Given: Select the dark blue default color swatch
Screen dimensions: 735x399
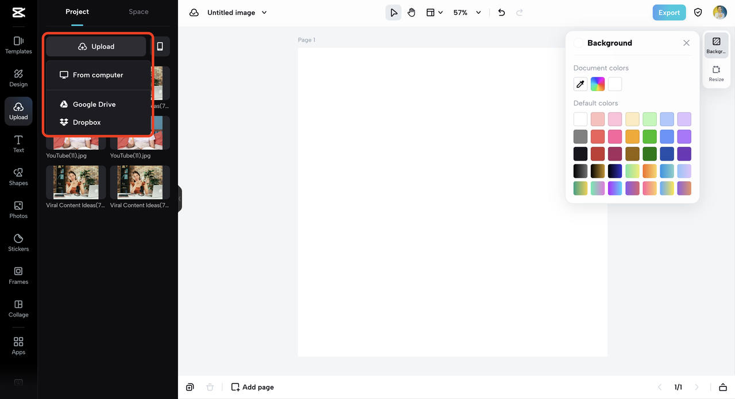Looking at the screenshot, I should click(x=667, y=154).
